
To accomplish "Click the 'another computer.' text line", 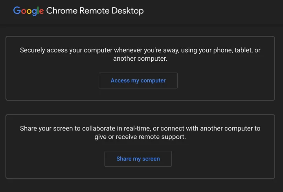I will [x=140, y=59].
